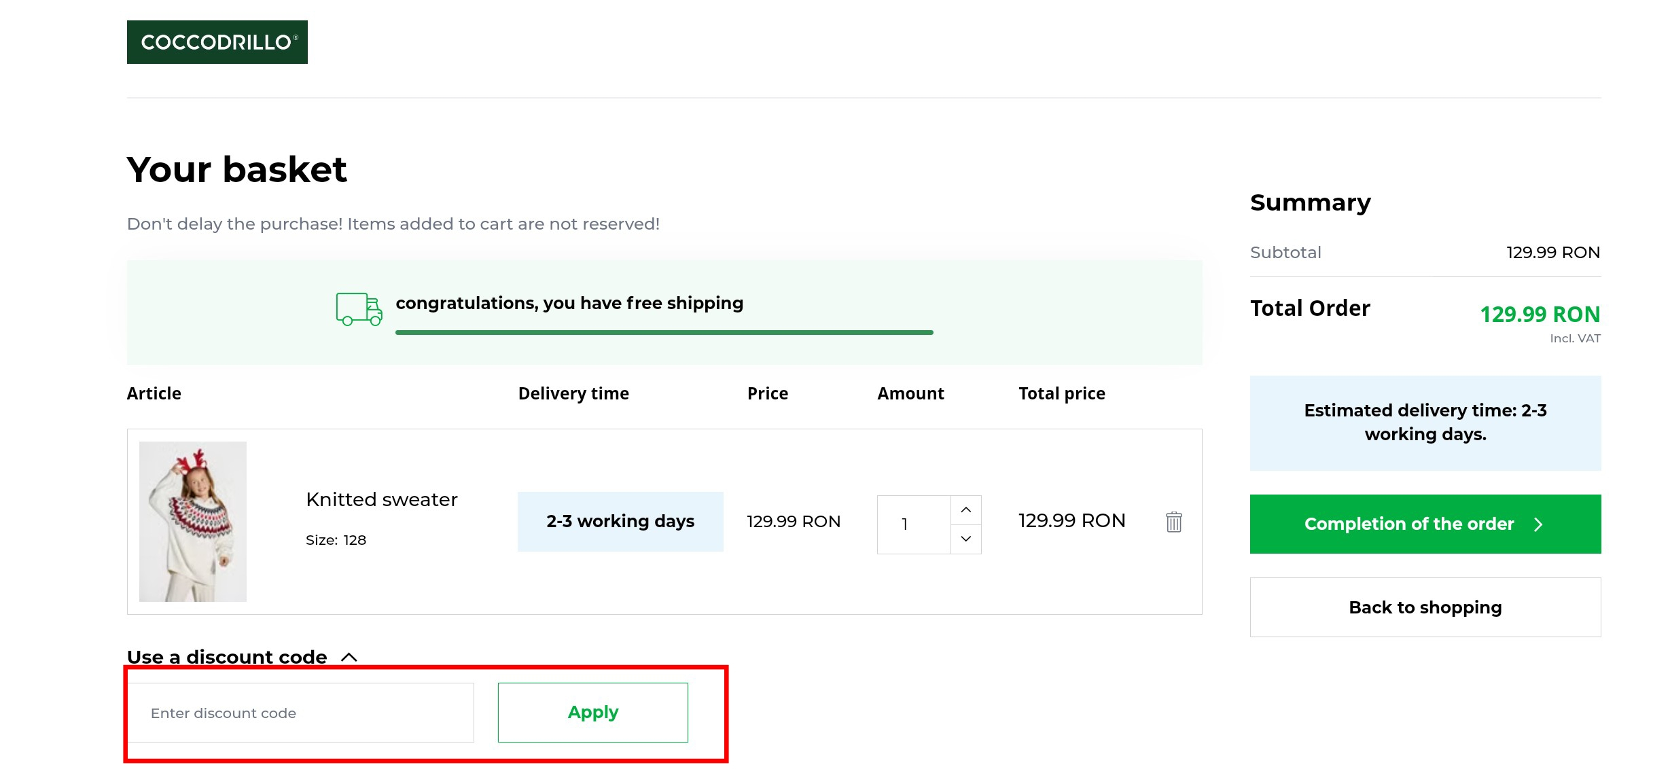Open the Knitted sweater product name link
The image size is (1670, 769).
point(381,499)
